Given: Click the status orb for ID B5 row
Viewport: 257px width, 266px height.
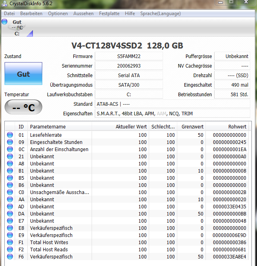Looking at the screenshot, I should tap(10, 178).
